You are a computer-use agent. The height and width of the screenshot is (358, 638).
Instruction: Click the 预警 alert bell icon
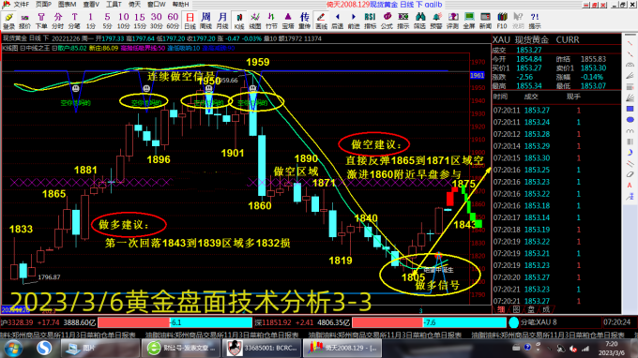[x=436, y=21]
